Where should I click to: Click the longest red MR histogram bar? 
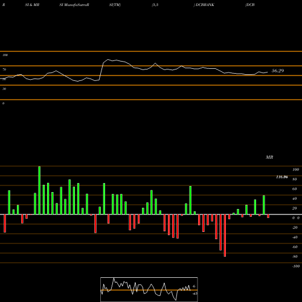click(225, 236)
